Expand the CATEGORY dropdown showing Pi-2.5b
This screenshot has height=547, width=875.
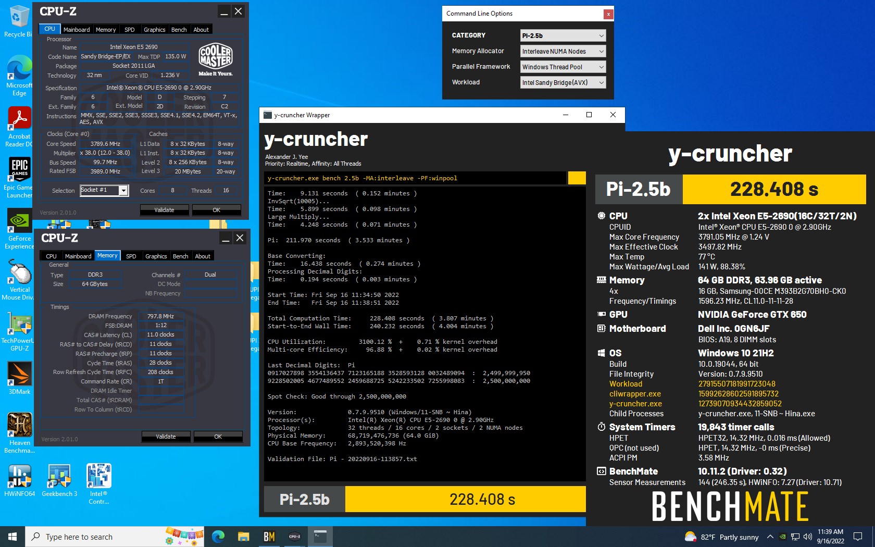click(563, 36)
